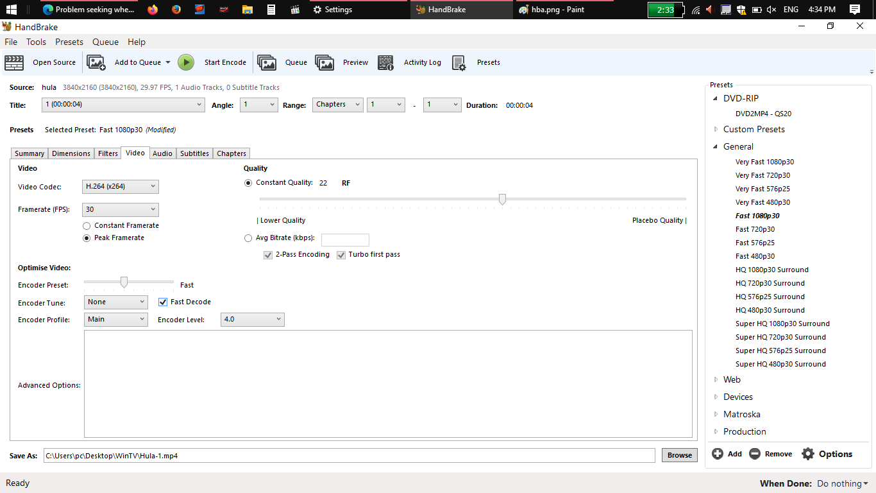This screenshot has width=876, height=493.
Task: Click the volume icon in system tray
Action: click(771, 10)
